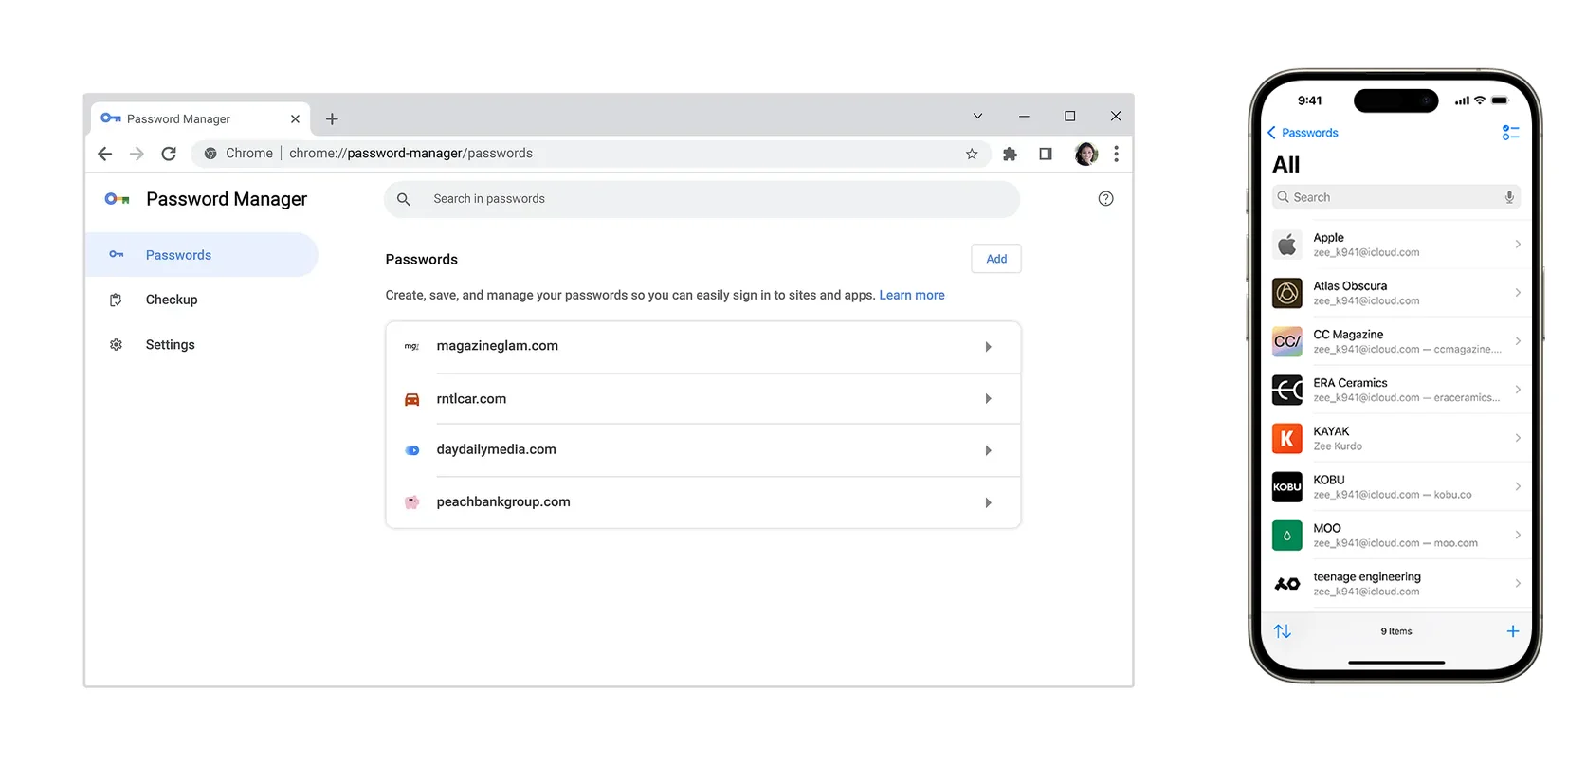The image size is (1586, 783).
Task: Close the Password Manager tab
Action: coord(295,119)
